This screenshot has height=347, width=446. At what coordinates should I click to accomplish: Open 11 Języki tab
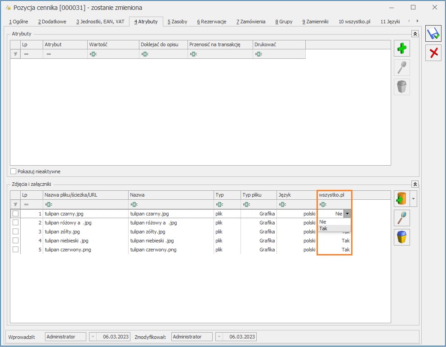(x=390, y=22)
